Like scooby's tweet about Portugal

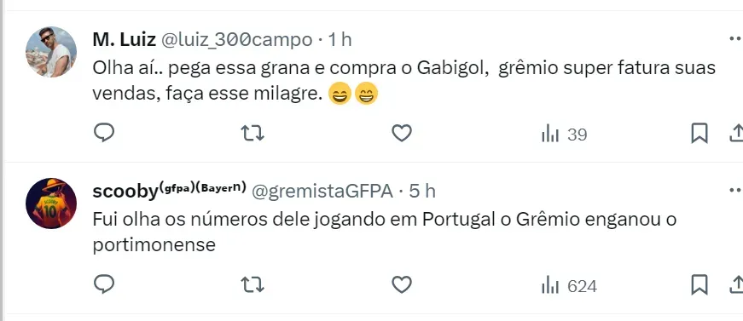pyautogui.click(x=402, y=285)
